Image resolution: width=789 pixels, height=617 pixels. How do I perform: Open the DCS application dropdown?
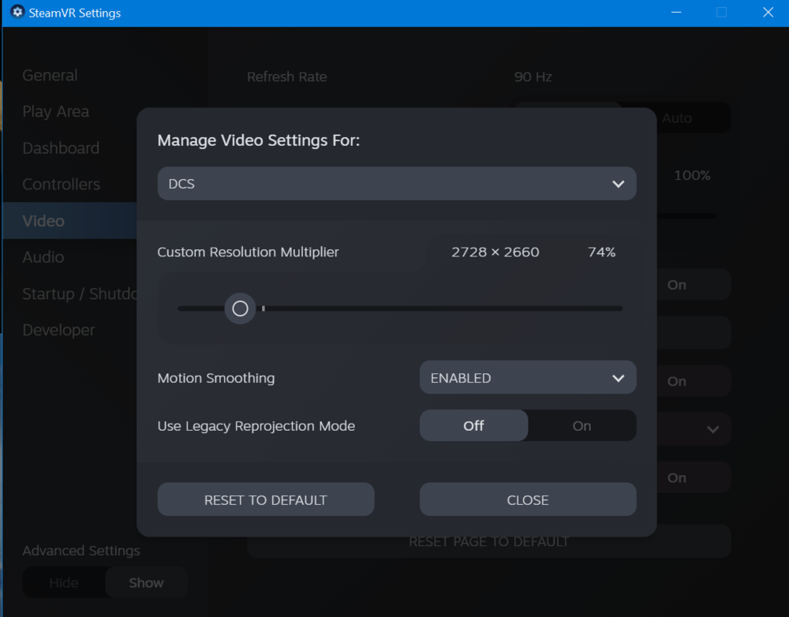[397, 184]
